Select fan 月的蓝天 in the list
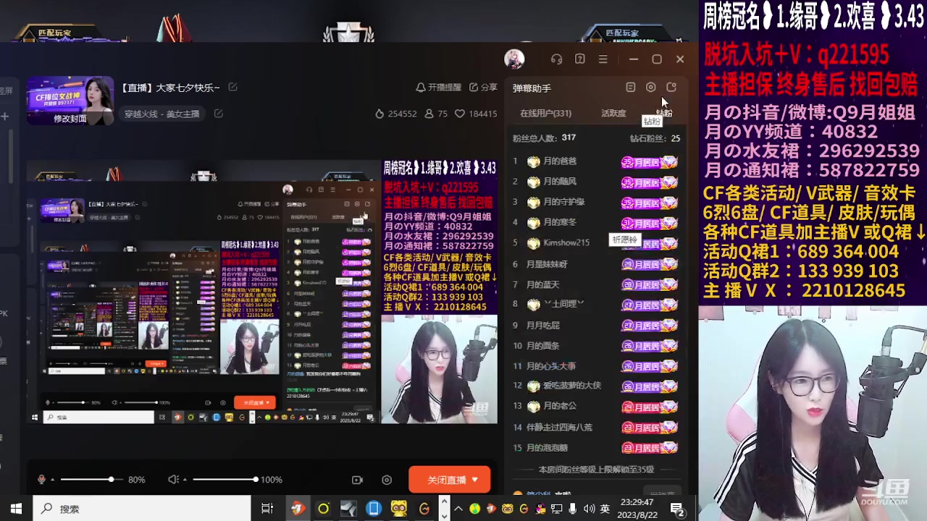Viewport: 927px width, 521px height. tap(542, 284)
